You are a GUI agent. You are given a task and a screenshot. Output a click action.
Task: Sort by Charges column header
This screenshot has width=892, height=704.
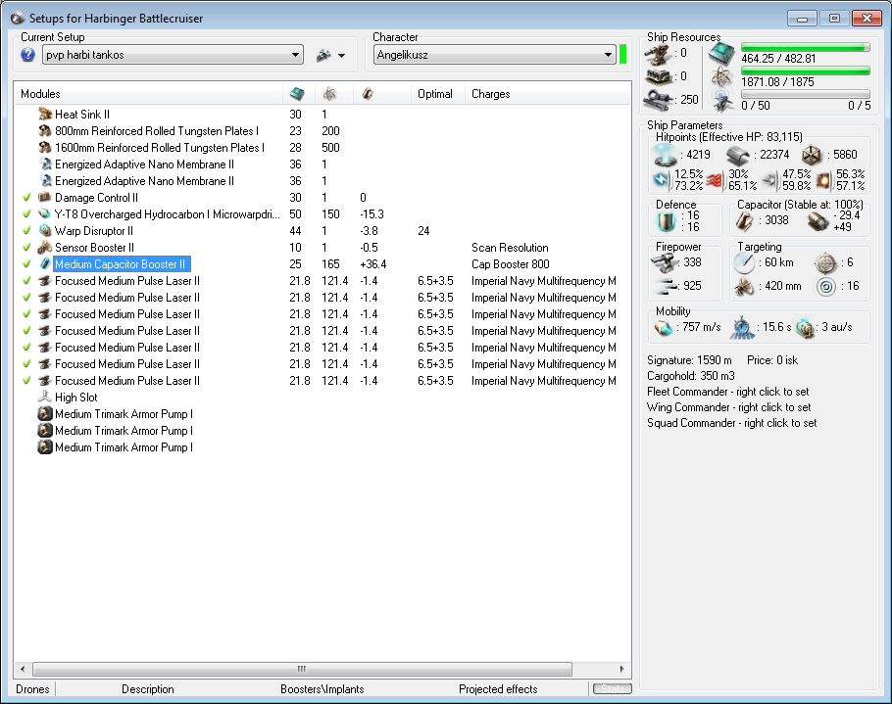(548, 94)
